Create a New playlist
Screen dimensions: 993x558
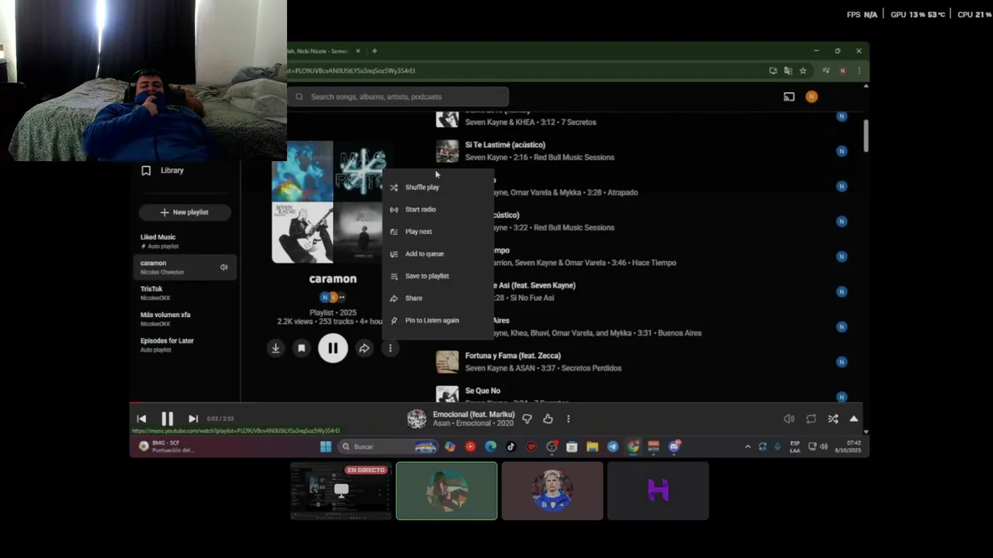185,212
